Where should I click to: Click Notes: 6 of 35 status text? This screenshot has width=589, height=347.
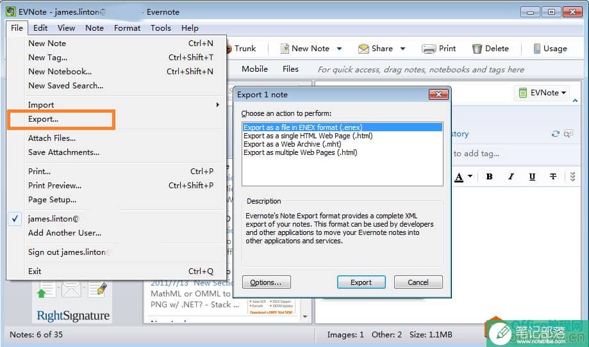36,334
